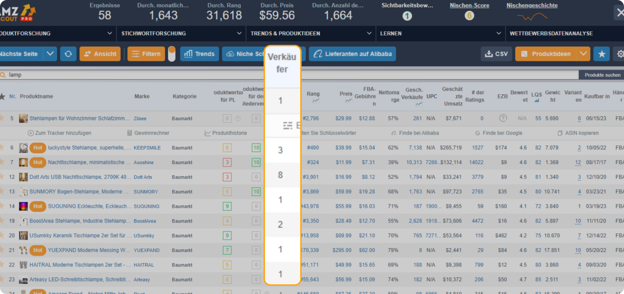Click the EZB question mark in the Ziisee row
Image resolution: width=624 pixels, height=294 pixels.
tap(503, 118)
